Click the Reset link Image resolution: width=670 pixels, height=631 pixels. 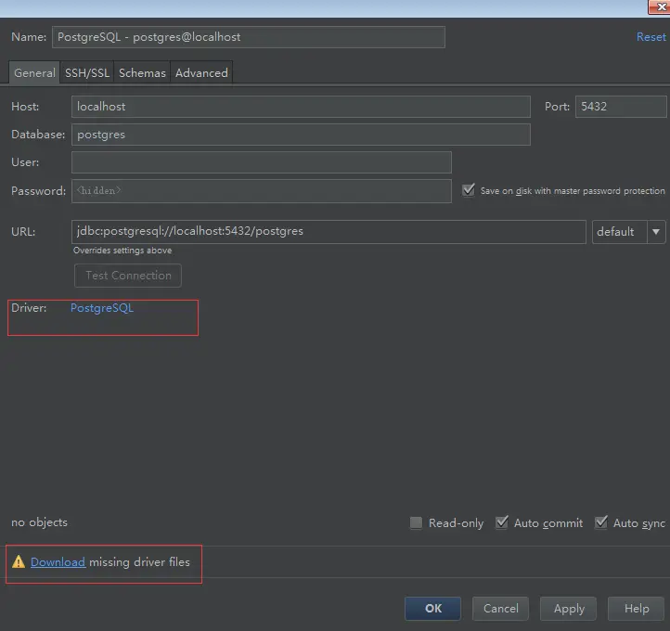[x=651, y=37]
